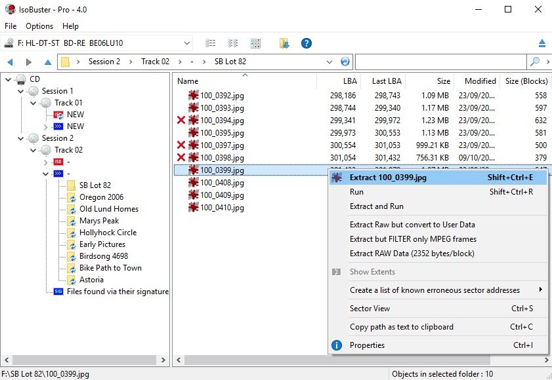Collapse the CD root node
Viewport: 552px width, 380px height.
8,79
